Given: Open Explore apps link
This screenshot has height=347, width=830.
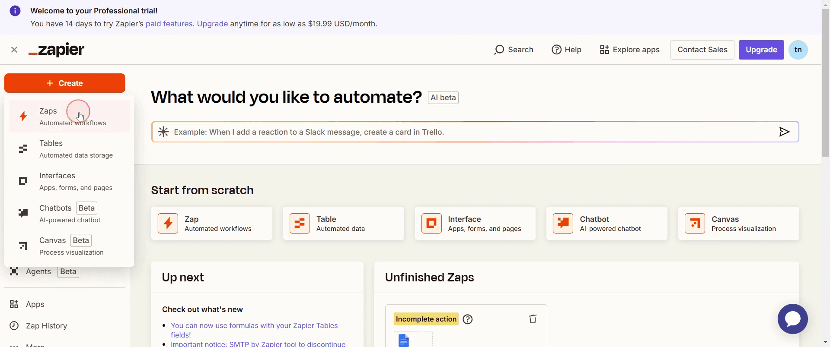Looking at the screenshot, I should point(630,50).
